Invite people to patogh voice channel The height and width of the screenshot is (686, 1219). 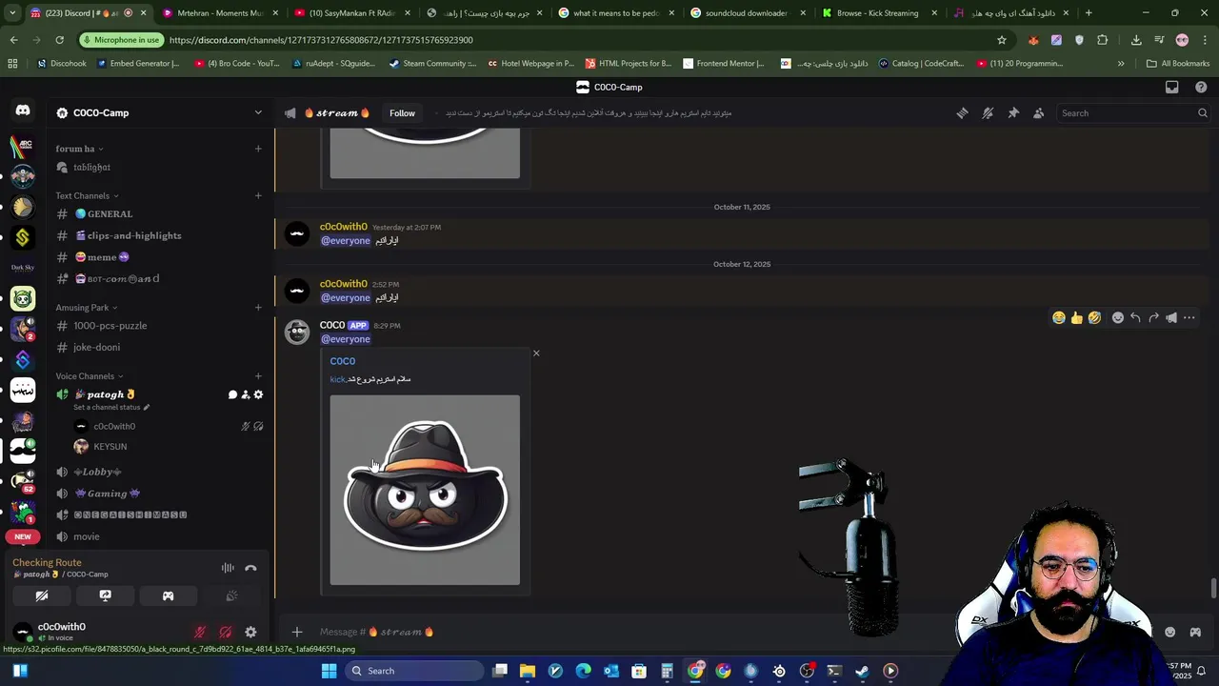pyautogui.click(x=245, y=394)
